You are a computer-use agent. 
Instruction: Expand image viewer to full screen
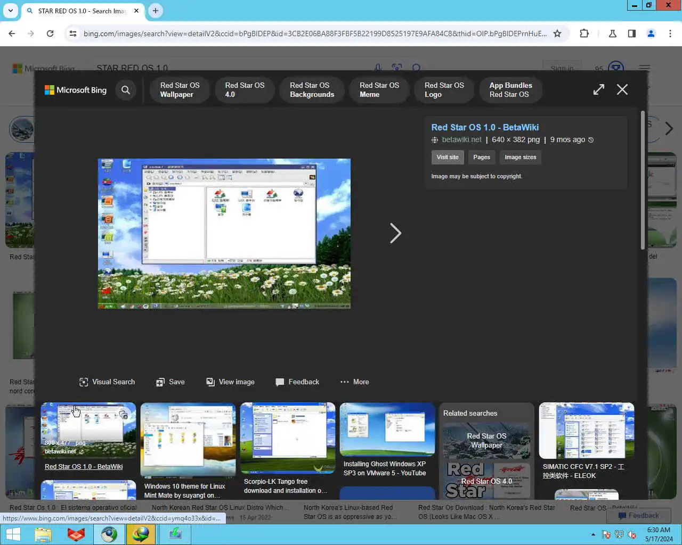(x=599, y=89)
